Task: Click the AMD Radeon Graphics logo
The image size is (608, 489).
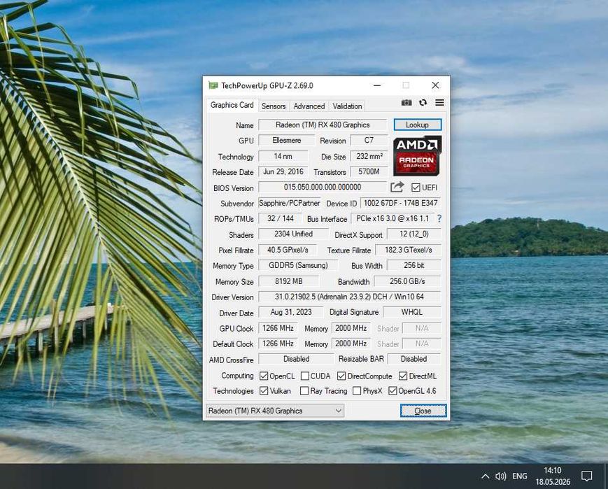Action: [417, 156]
